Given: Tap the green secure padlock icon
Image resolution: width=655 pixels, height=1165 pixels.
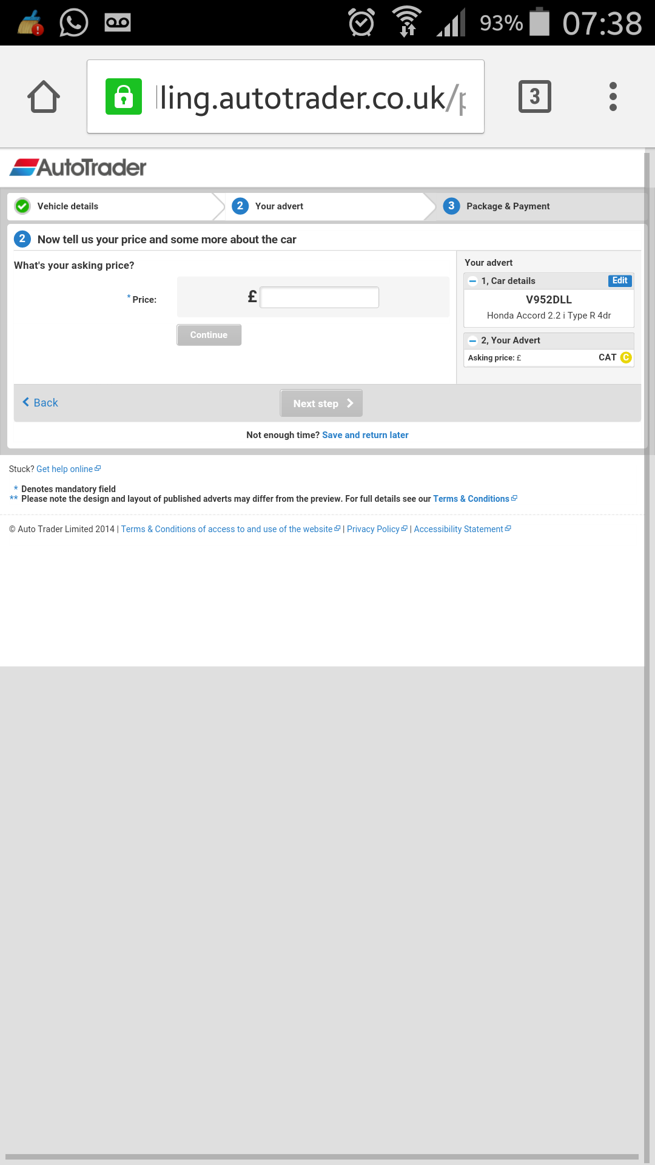Looking at the screenshot, I should coord(124,96).
